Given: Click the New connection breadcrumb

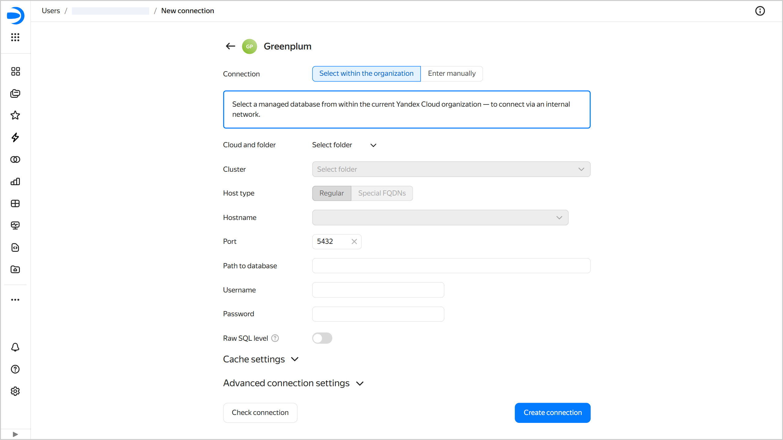Looking at the screenshot, I should click(x=187, y=11).
